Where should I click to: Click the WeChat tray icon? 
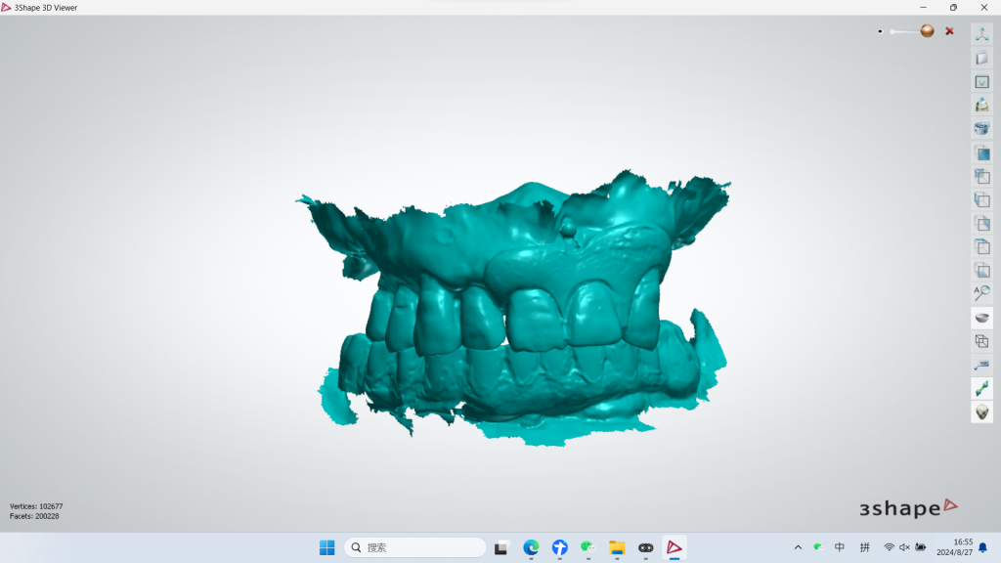818,547
